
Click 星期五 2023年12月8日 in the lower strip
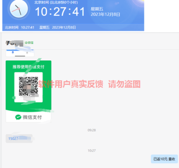[58, 27]
